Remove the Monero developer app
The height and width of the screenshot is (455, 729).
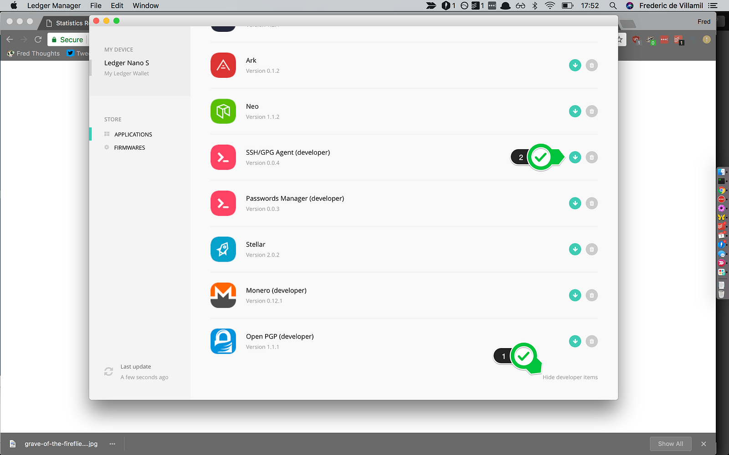591,295
